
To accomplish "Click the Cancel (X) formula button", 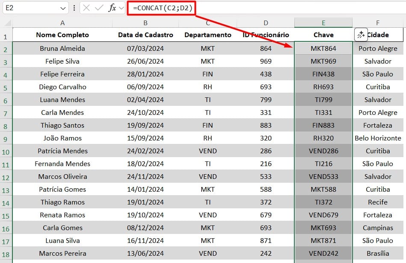I will (x=87, y=8).
